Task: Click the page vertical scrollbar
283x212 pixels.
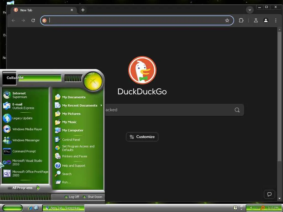Action: click(279, 96)
